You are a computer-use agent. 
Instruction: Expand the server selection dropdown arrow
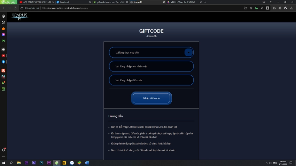point(188,52)
